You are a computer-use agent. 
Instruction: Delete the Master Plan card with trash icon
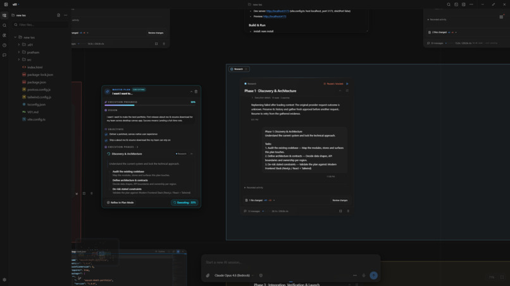[x=196, y=92]
